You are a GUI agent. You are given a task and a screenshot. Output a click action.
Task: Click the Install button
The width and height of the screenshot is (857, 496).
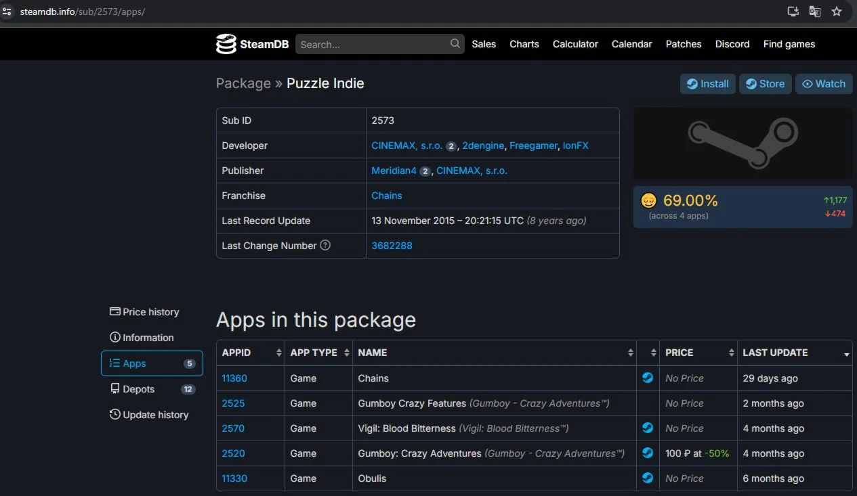(x=708, y=84)
